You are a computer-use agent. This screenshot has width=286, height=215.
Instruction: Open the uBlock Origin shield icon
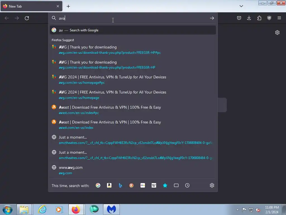point(269,18)
